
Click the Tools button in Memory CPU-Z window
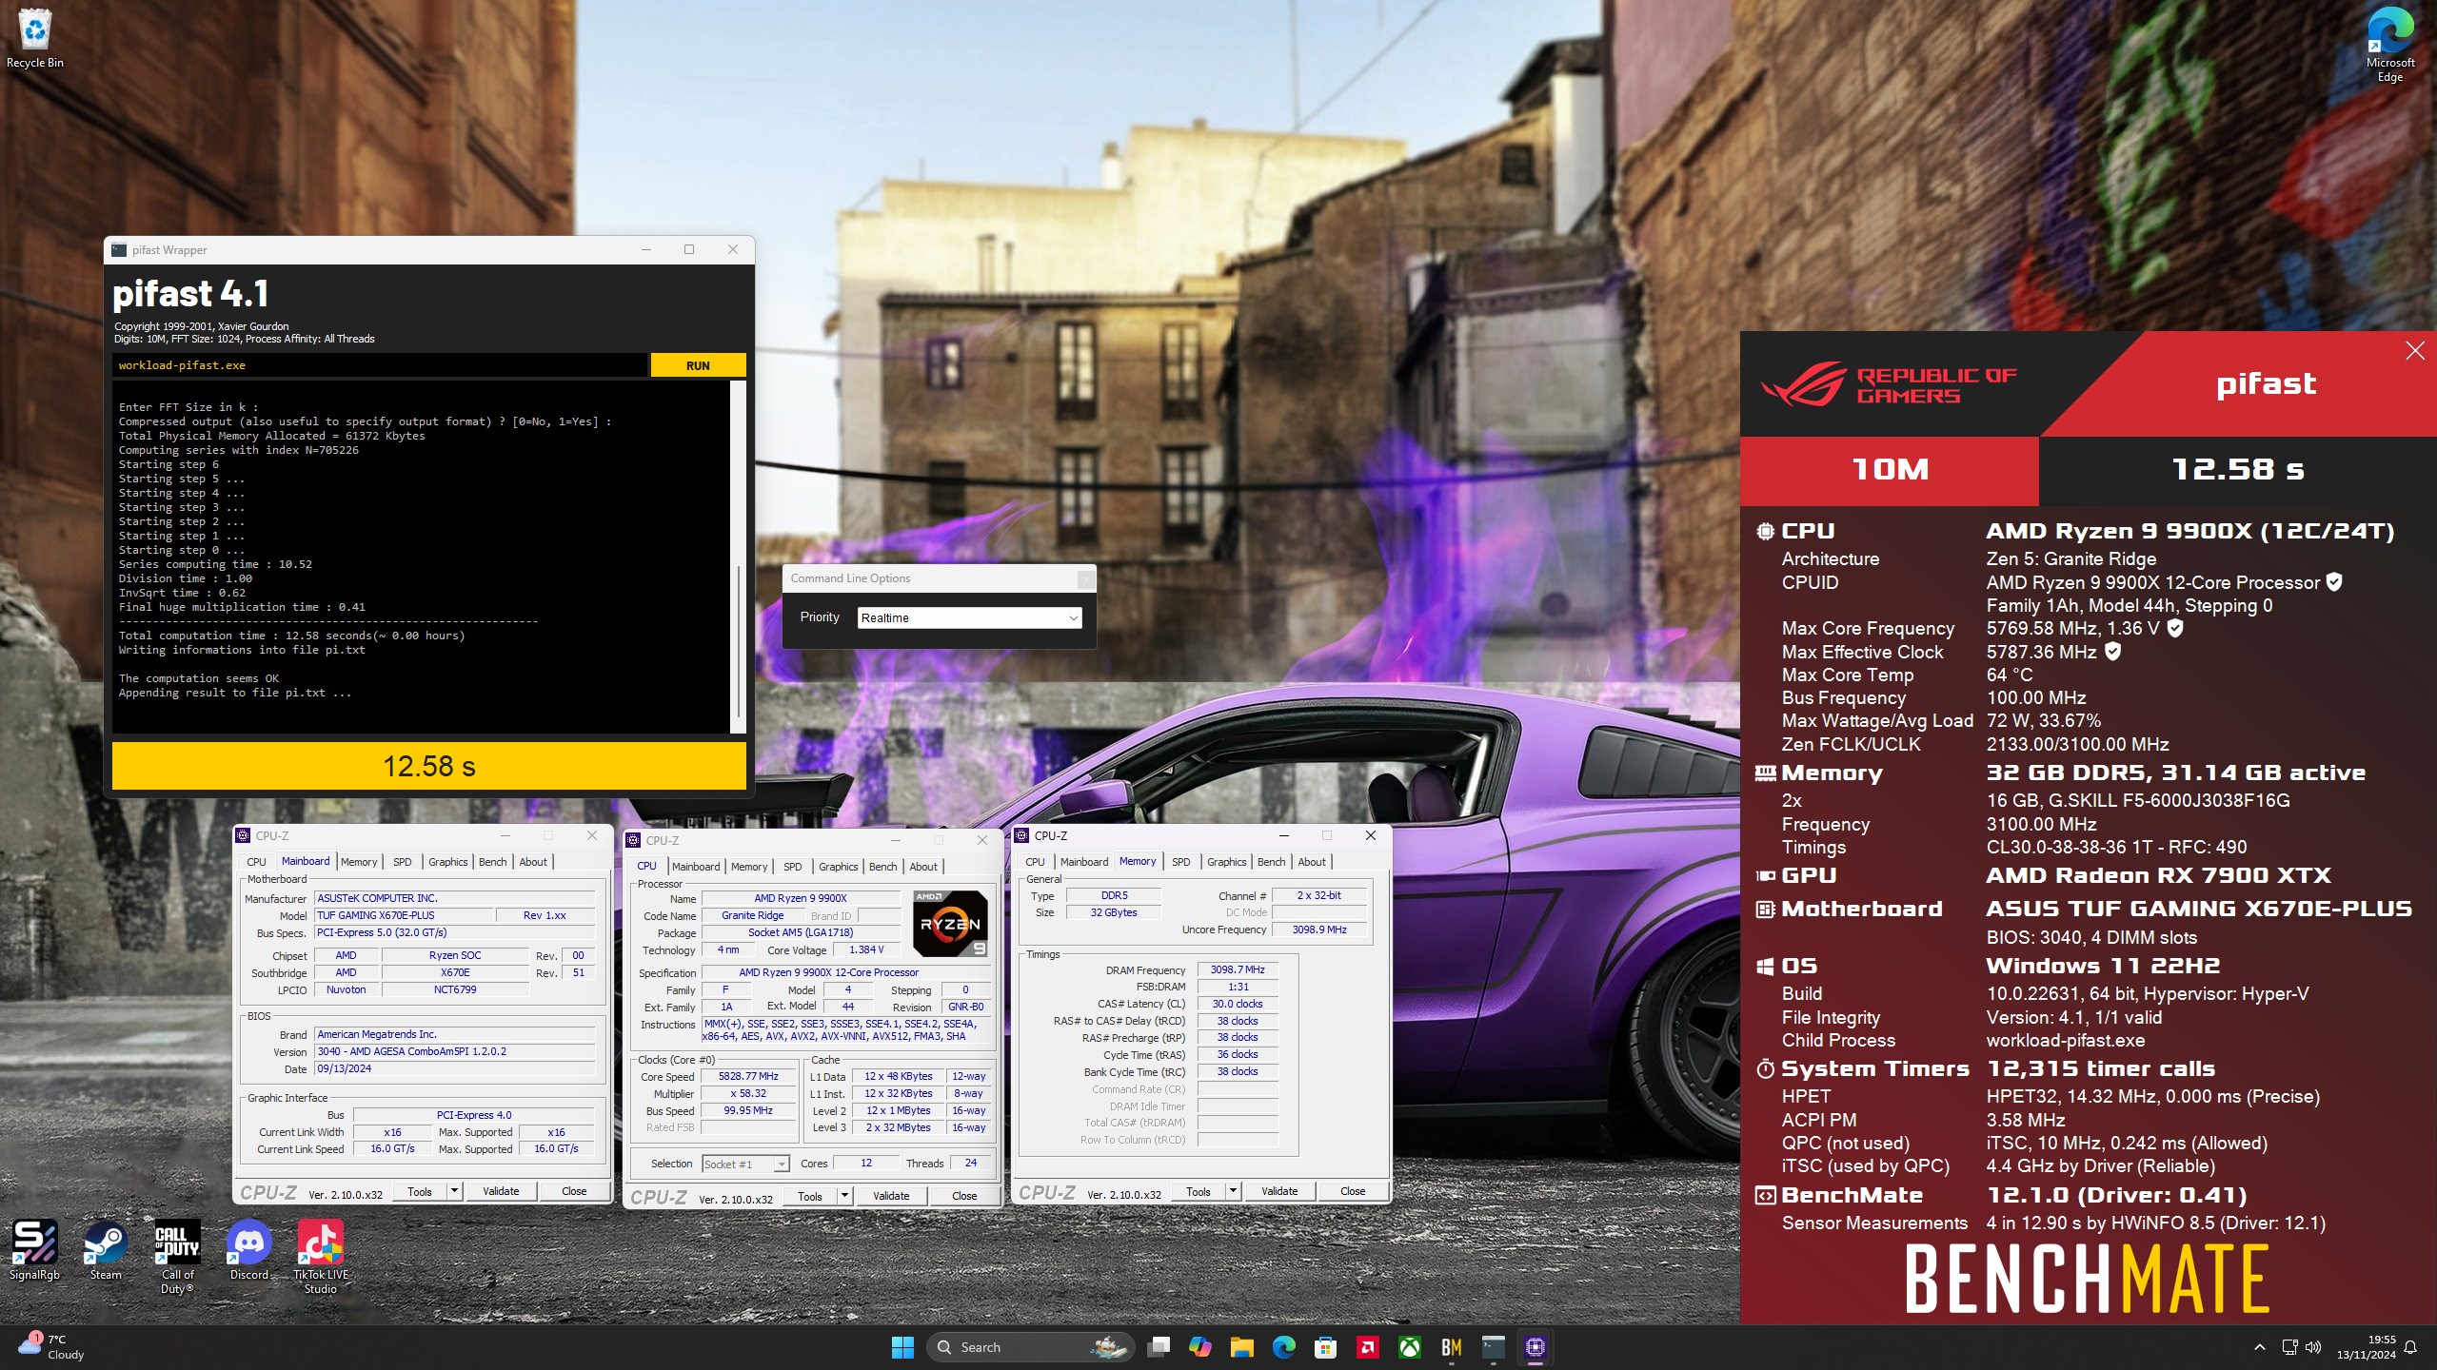(x=1199, y=1191)
